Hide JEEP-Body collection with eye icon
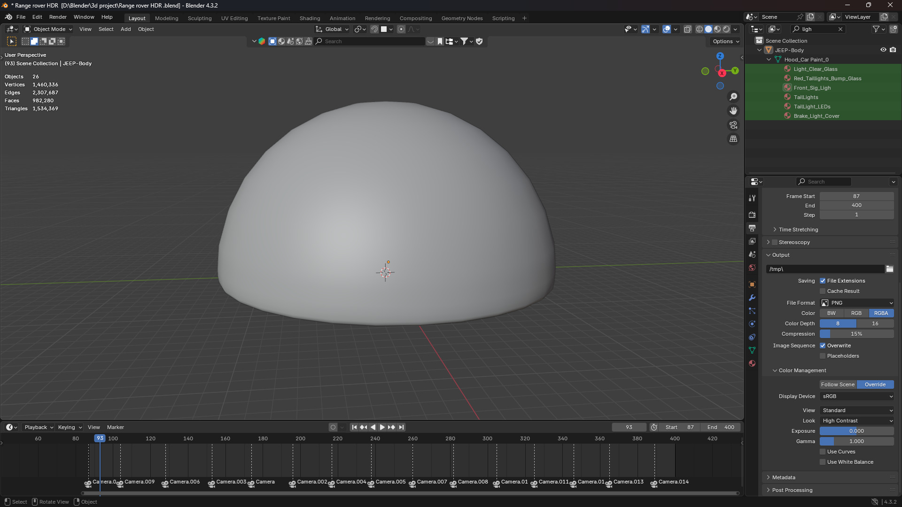This screenshot has height=507, width=902. tap(883, 50)
